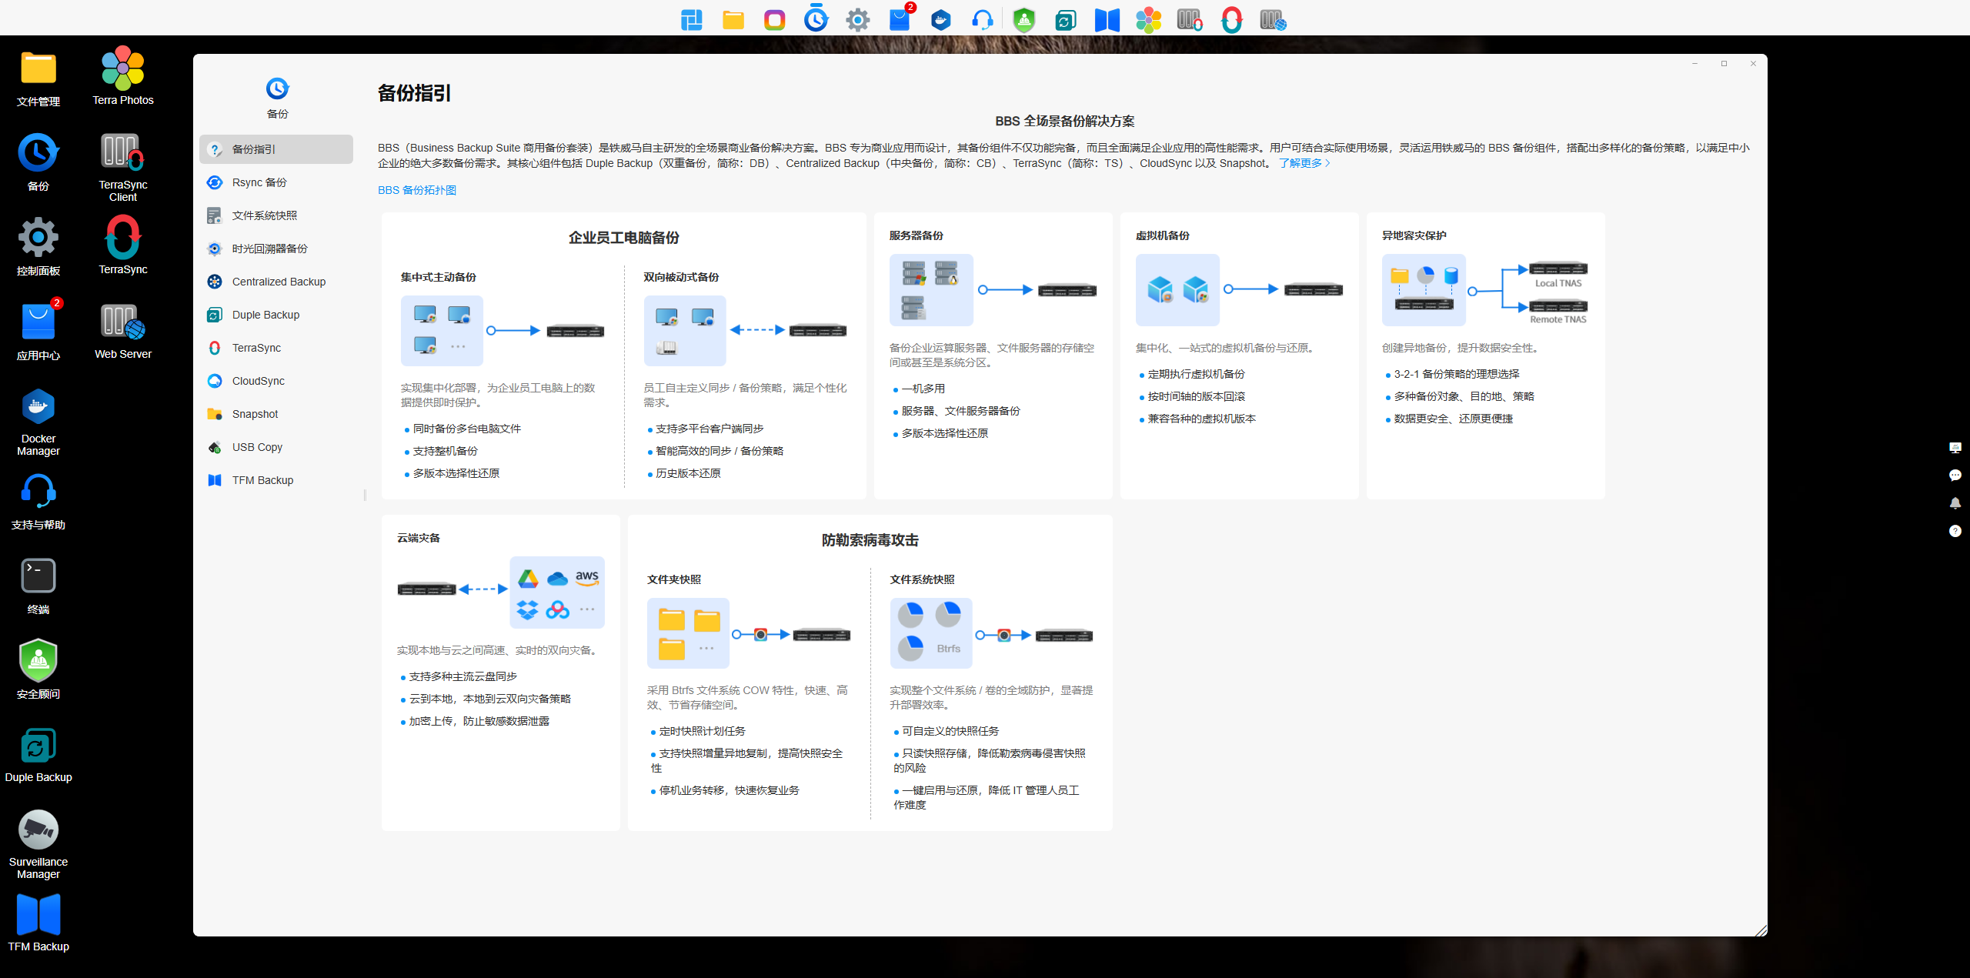
Task: Open the 备份 desktop shortcut
Action: point(38,162)
